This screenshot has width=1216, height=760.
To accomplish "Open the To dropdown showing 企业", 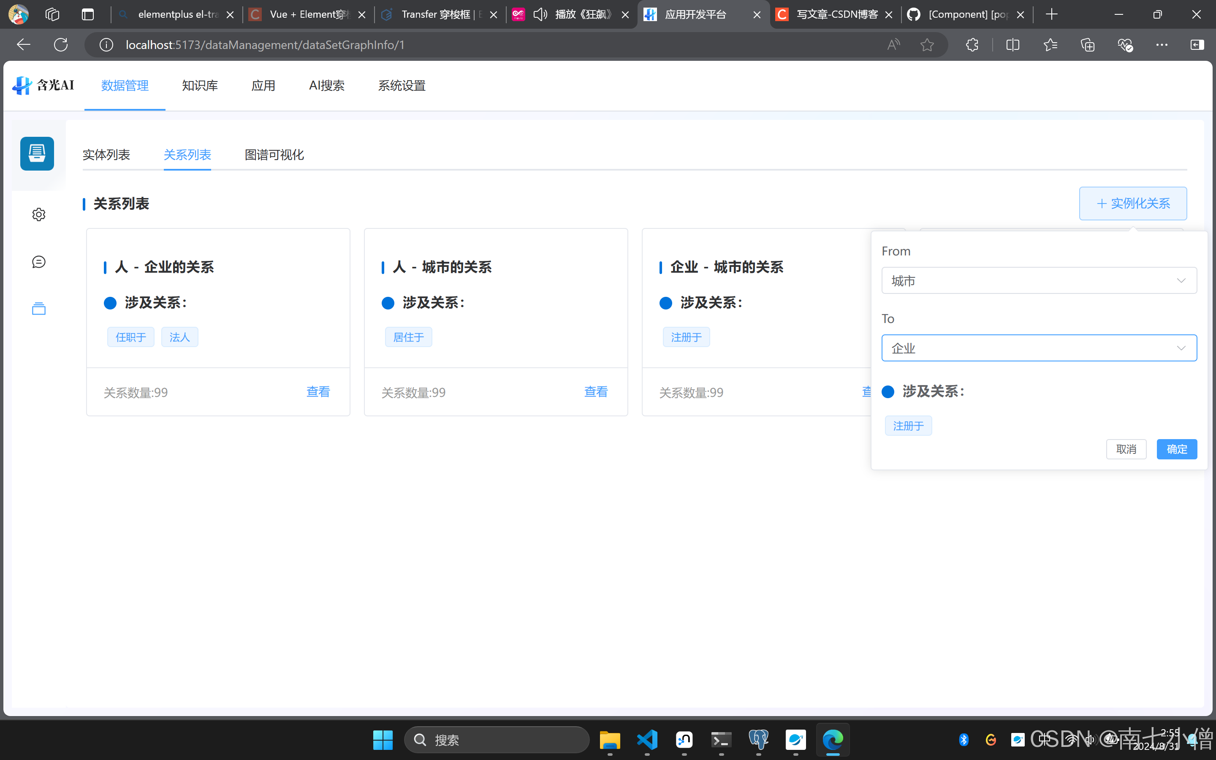I will point(1039,348).
